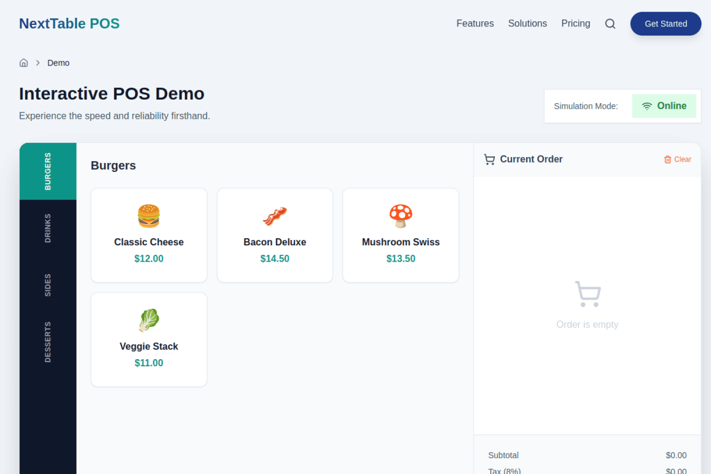Screen dimensions: 711x474
Task: Click the Get Started button
Action: pyautogui.click(x=666, y=24)
